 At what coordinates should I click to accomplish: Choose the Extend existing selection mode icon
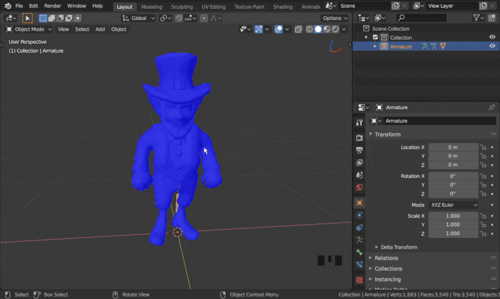[x=51, y=18]
